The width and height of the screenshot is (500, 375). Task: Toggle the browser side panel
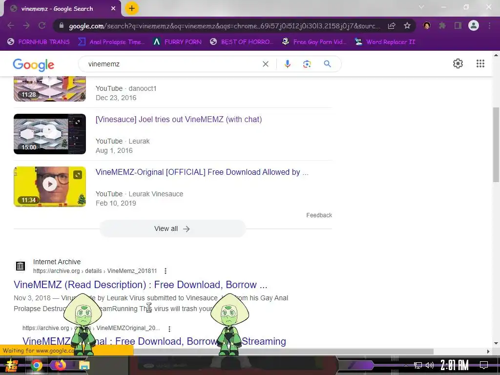[458, 25]
